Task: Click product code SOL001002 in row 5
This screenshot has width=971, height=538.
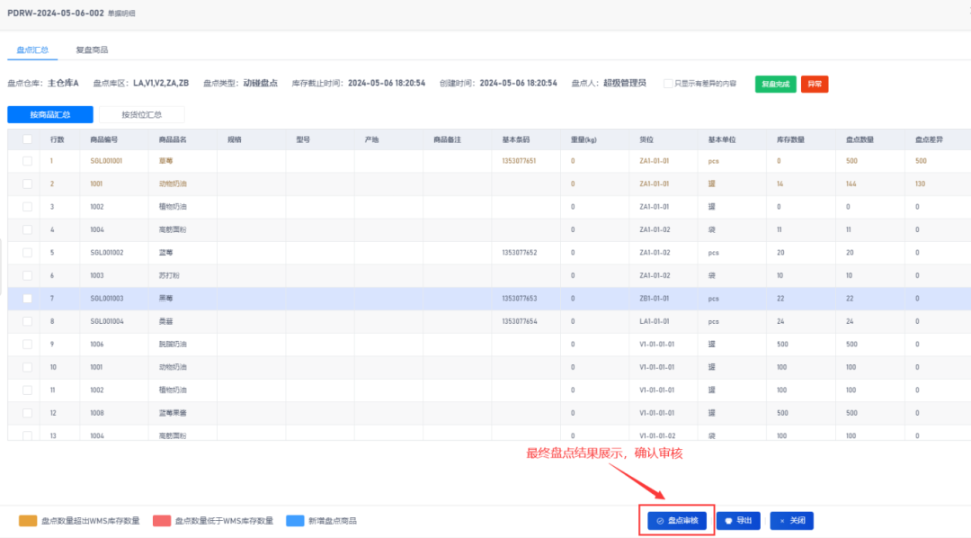Action: coord(107,253)
